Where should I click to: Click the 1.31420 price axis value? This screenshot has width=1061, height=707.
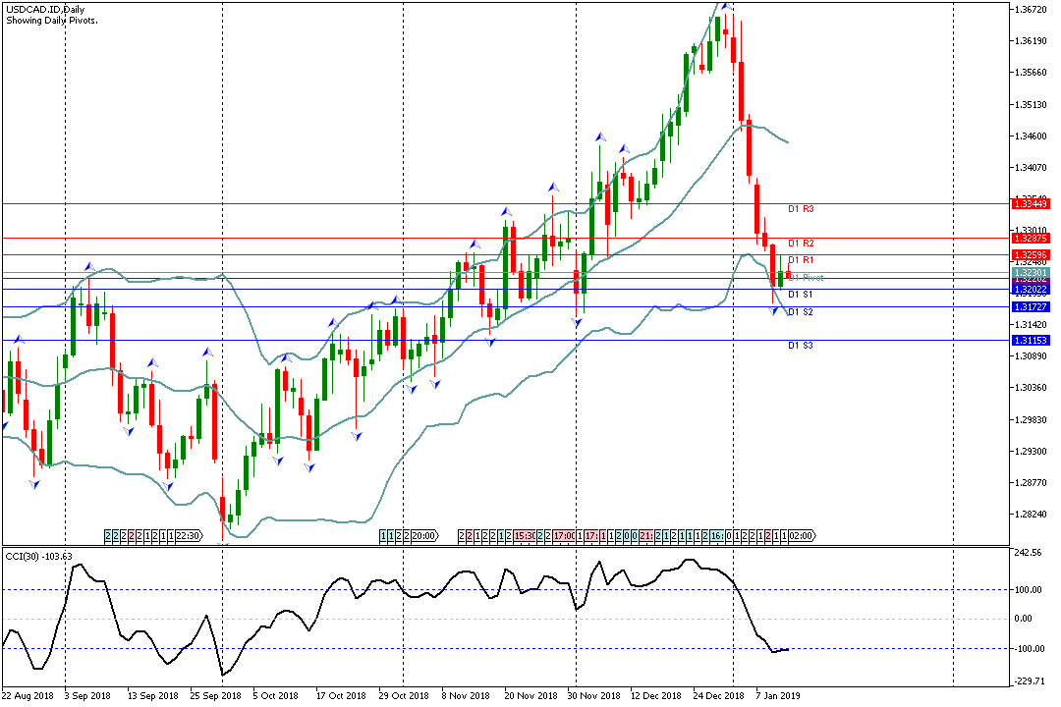click(x=1031, y=325)
